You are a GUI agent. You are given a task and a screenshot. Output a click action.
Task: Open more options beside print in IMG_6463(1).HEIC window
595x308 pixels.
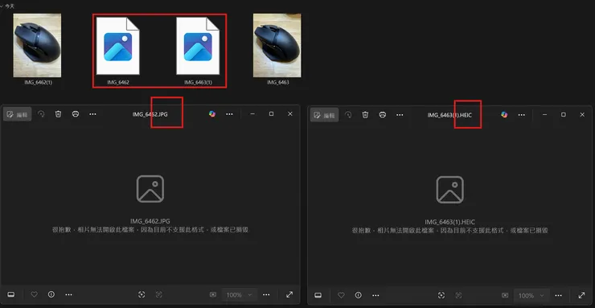(x=400, y=115)
